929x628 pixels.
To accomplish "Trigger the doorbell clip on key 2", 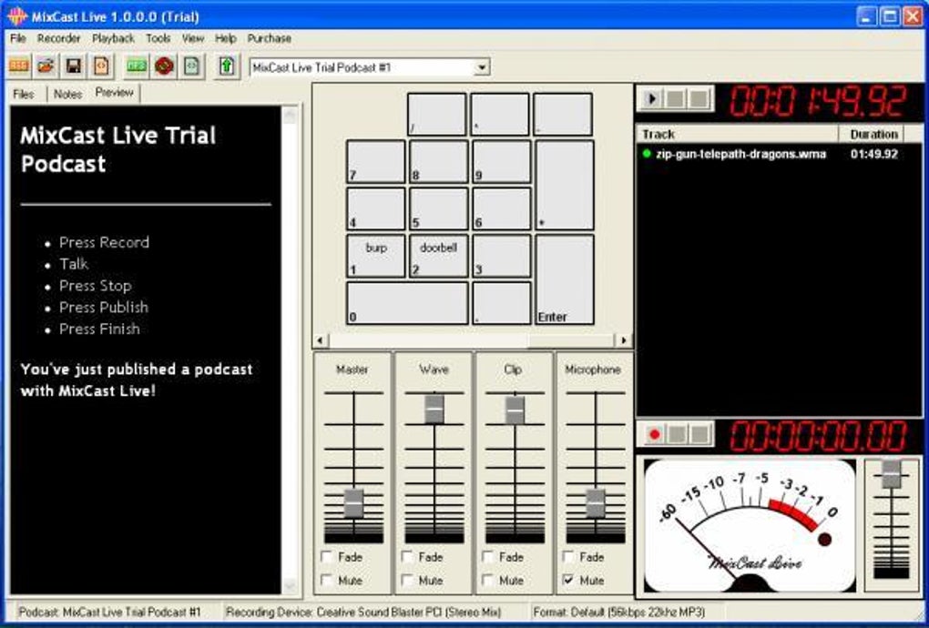I will pos(438,256).
